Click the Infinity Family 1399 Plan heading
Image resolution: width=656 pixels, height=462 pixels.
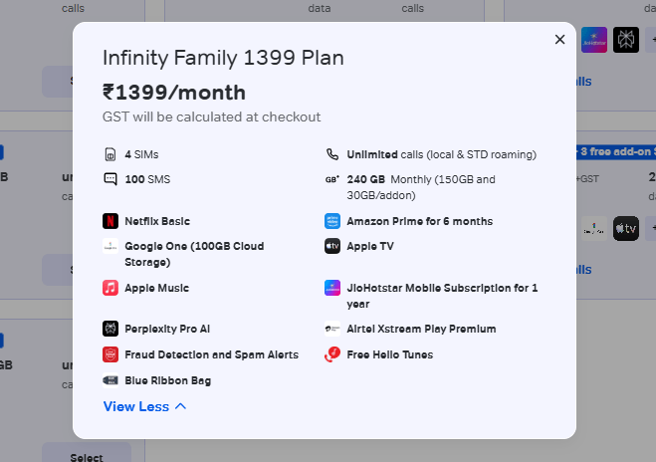(223, 58)
